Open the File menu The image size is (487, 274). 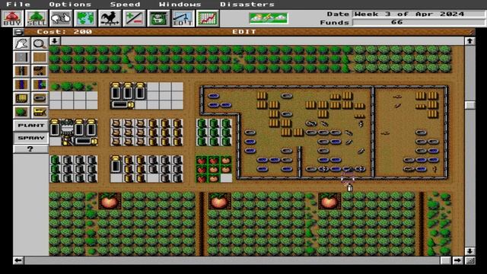coord(18,5)
